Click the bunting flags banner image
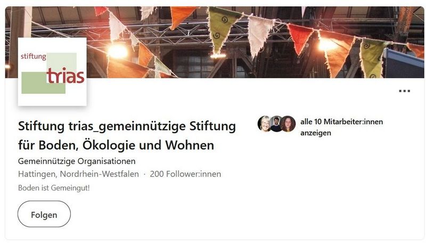The height and width of the screenshot is (243, 426). (215, 42)
